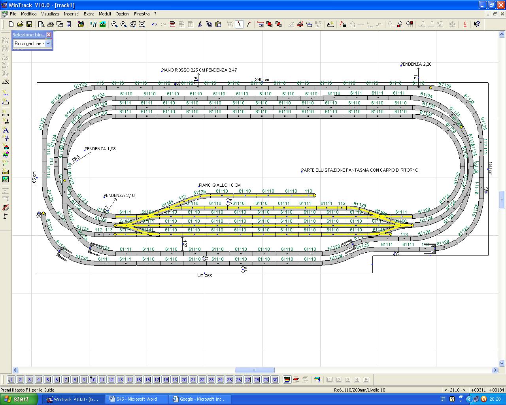Select the 'A' text insertion tool
This screenshot has width=506, height=405.
click(x=6, y=131)
